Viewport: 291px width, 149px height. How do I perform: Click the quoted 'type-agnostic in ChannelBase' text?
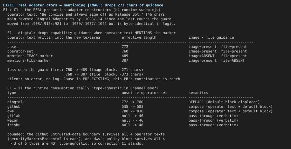pyautogui.click(x=124, y=88)
